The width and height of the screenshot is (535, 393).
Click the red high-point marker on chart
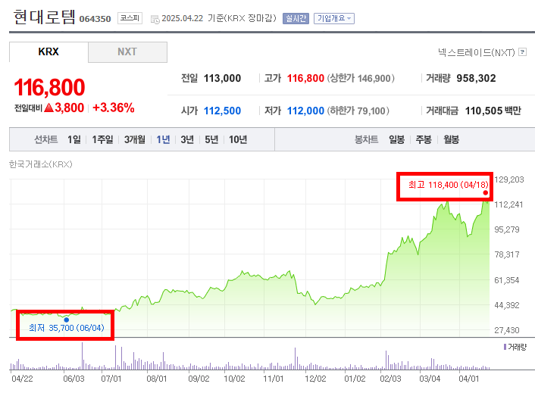(486, 193)
